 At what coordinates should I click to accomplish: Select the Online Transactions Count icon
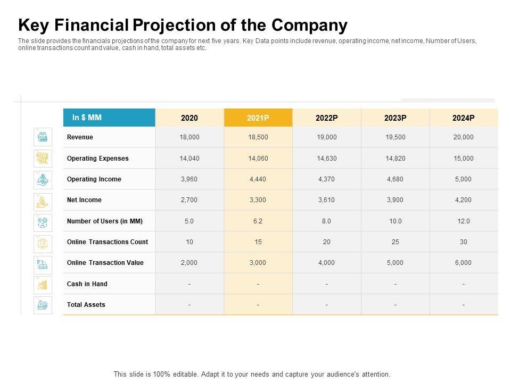click(x=43, y=242)
